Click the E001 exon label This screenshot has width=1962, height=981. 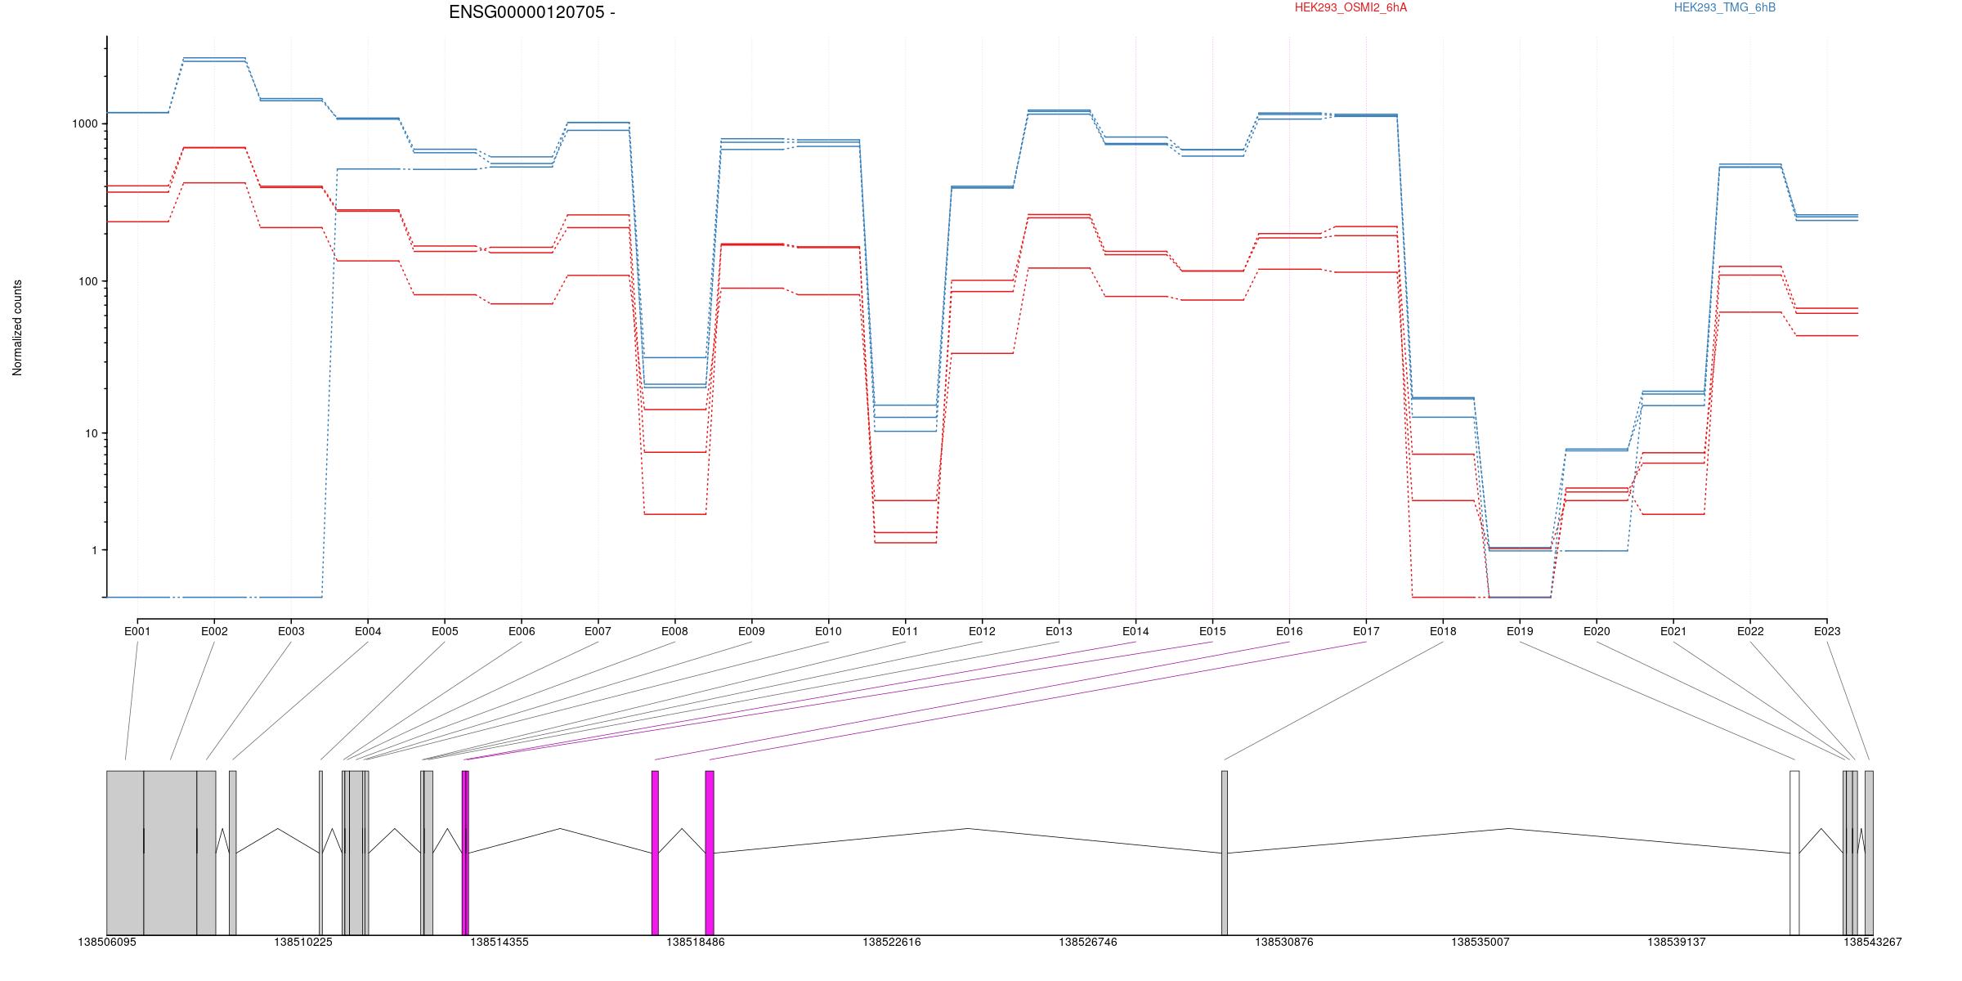137,631
